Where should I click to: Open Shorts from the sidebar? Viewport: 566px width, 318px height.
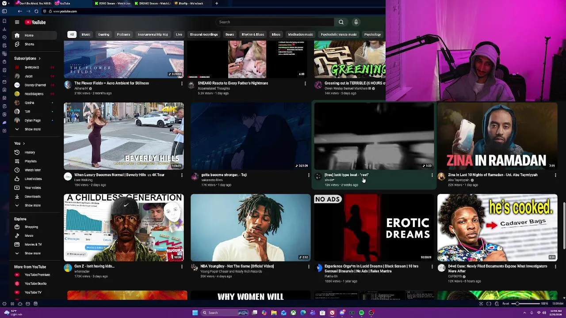click(x=34, y=44)
